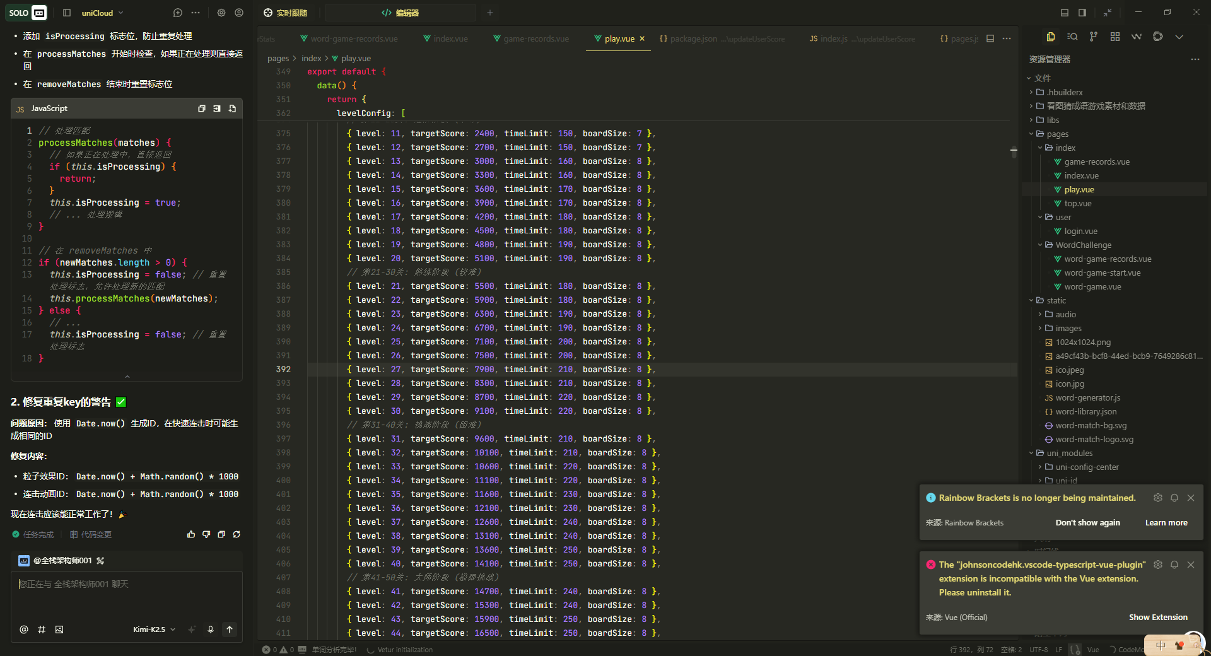Toggle the left sidebar panel
This screenshot has height=656, width=1211.
(x=67, y=13)
